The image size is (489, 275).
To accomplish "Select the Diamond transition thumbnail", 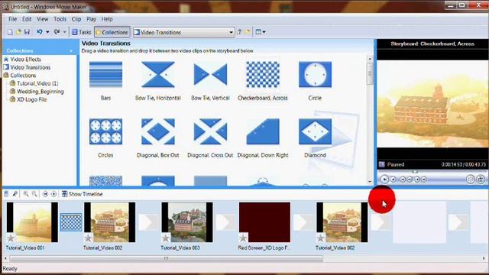I will [x=315, y=131].
